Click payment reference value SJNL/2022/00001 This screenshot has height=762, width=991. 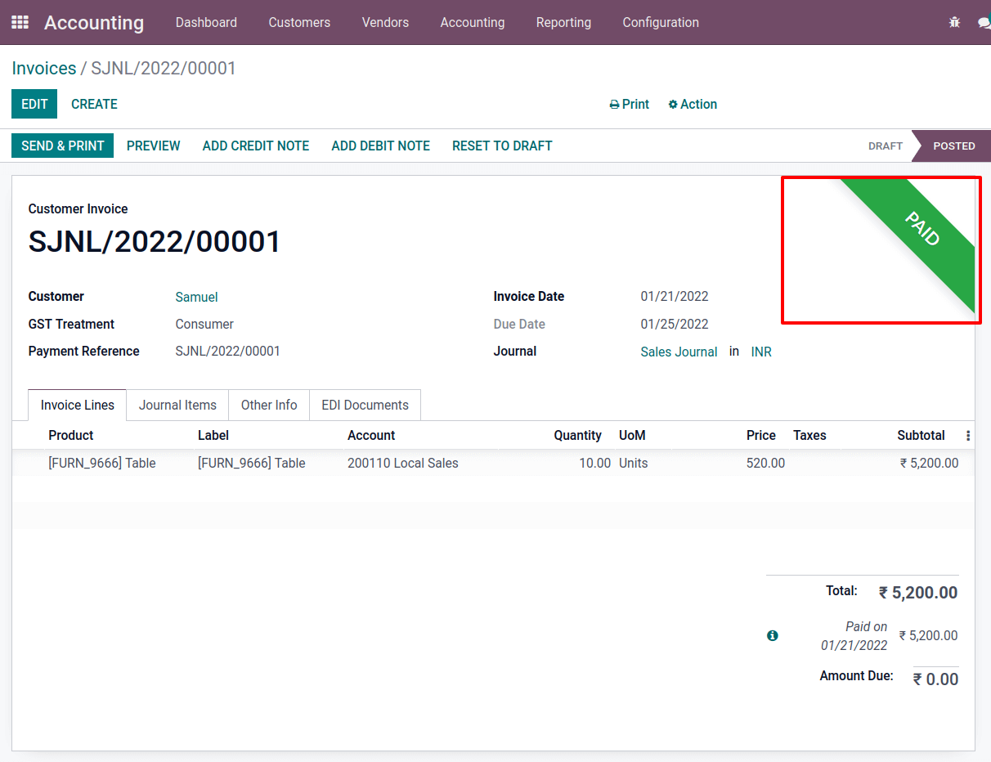(228, 352)
